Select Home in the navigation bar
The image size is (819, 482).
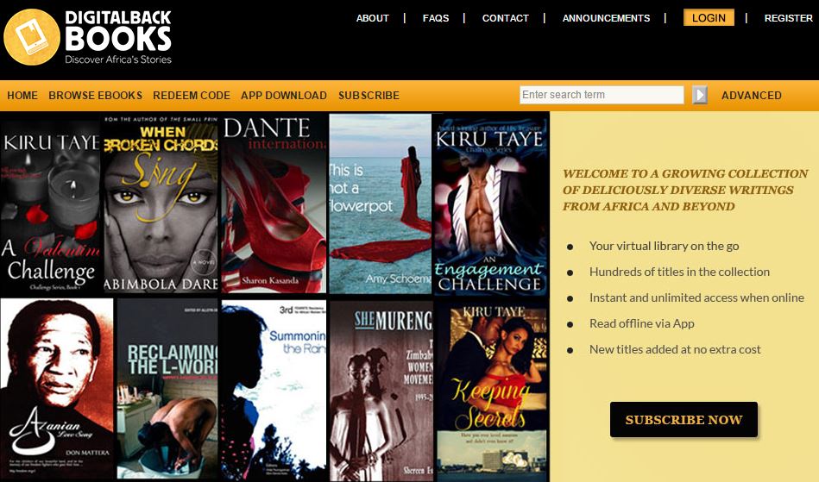tap(22, 96)
